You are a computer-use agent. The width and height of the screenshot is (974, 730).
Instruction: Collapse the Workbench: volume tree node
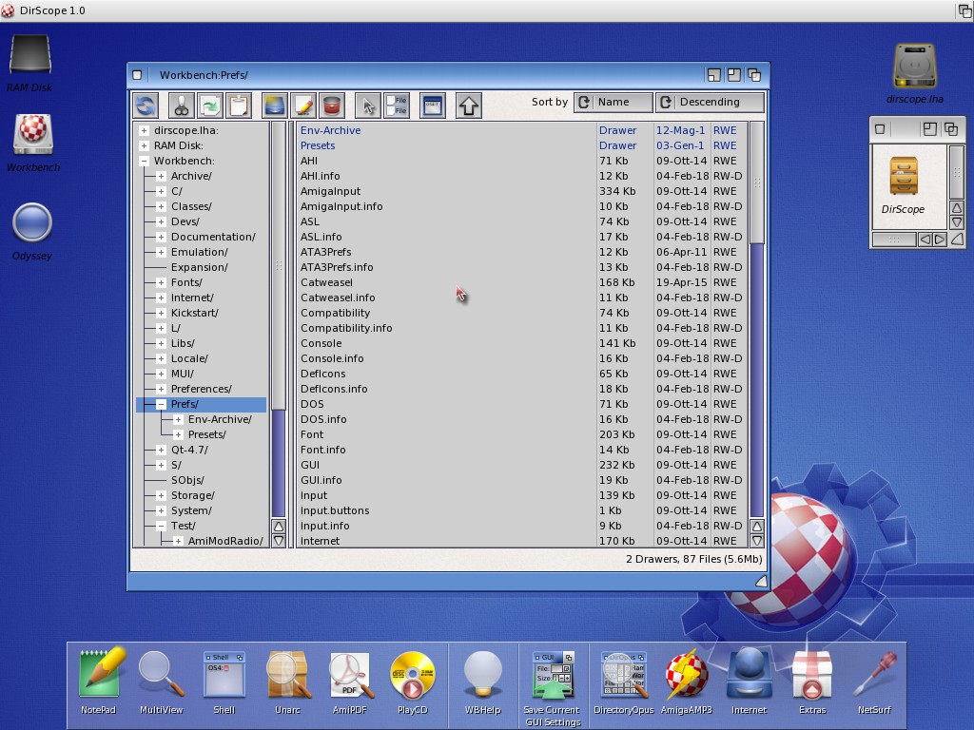click(x=144, y=161)
